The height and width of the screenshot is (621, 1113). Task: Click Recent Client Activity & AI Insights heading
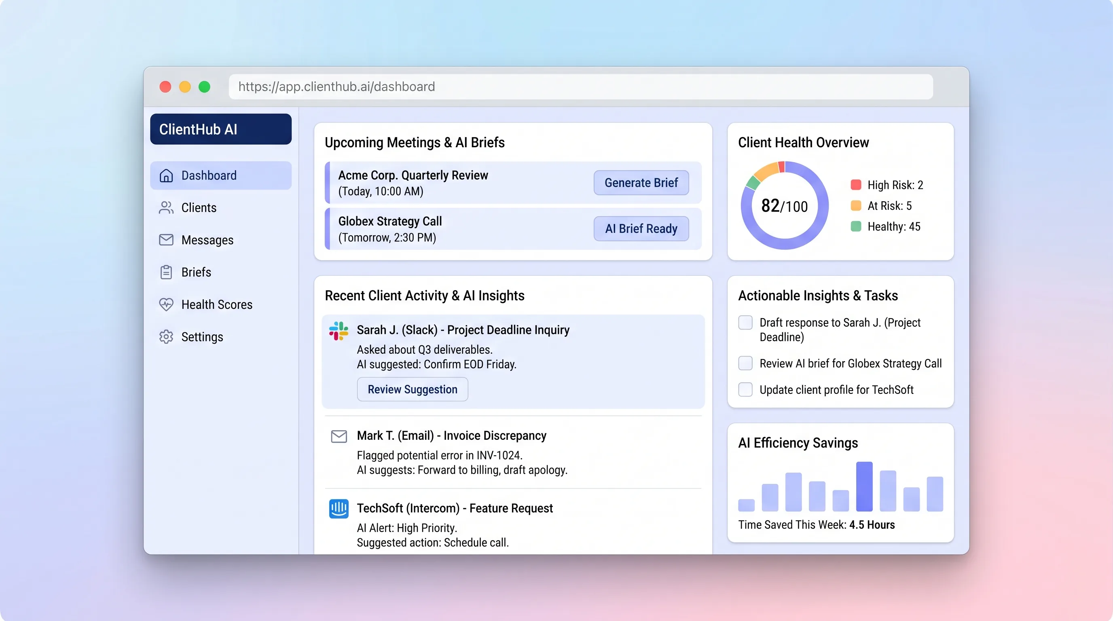tap(424, 296)
